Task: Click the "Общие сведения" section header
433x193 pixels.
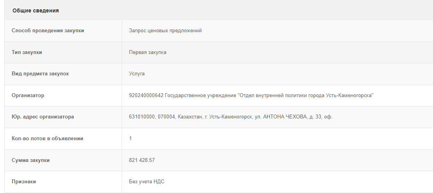Action: click(x=35, y=10)
